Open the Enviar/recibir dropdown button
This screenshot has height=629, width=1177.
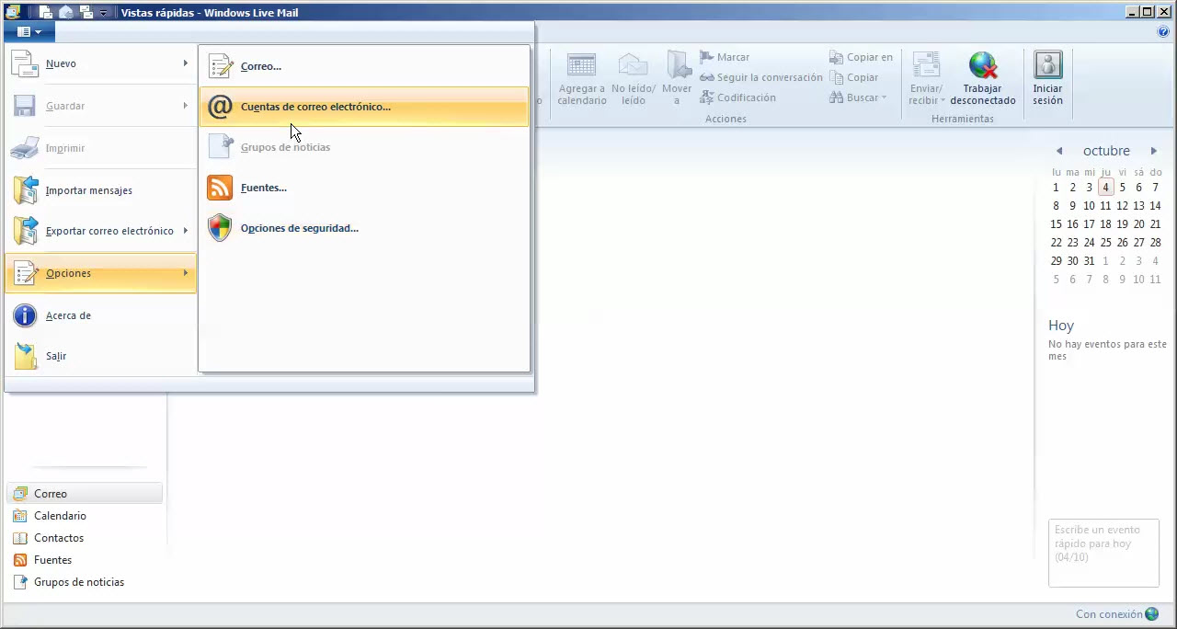point(925,78)
